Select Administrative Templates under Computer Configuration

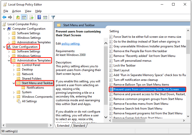coord(34,42)
